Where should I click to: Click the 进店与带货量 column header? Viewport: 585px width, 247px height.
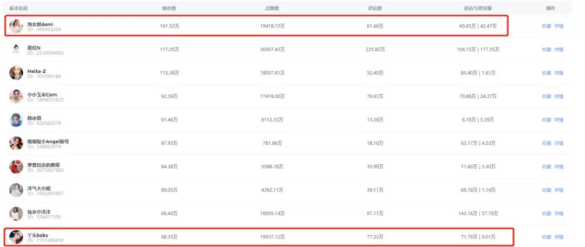tap(478, 8)
